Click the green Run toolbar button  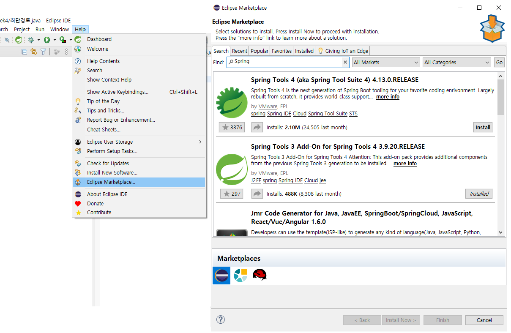[x=47, y=40]
